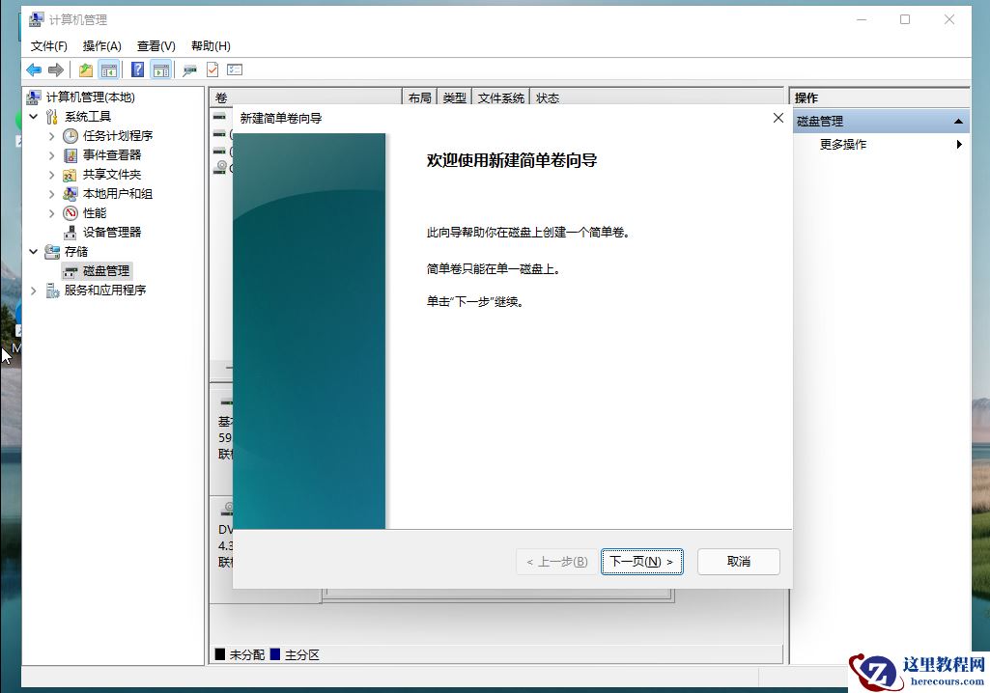Click the forward navigation arrow in toolbar
Viewport: 990px width, 693px height.
click(x=55, y=69)
